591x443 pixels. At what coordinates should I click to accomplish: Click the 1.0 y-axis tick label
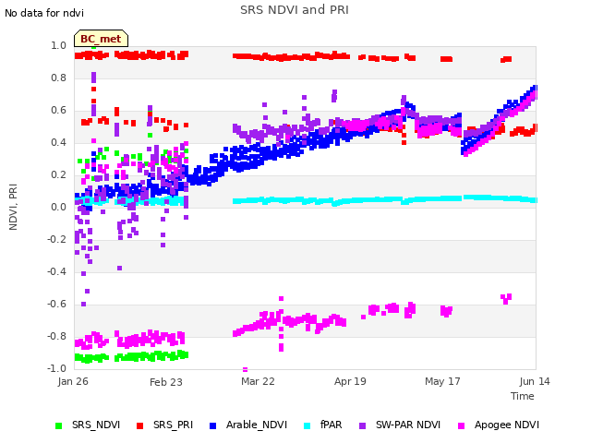[x=59, y=45]
